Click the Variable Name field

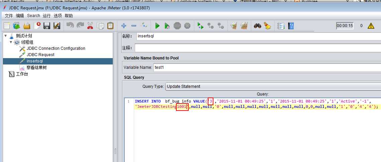(267, 67)
